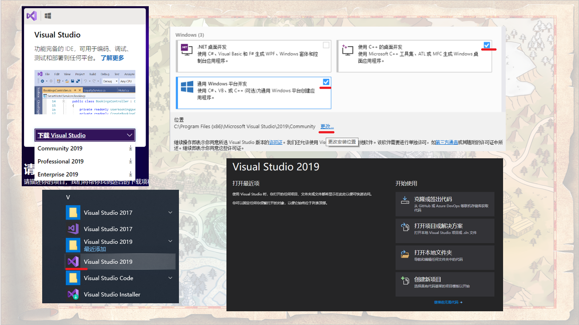
Task: Click the install path C:\Program Files (x86) text
Action: coord(245,126)
